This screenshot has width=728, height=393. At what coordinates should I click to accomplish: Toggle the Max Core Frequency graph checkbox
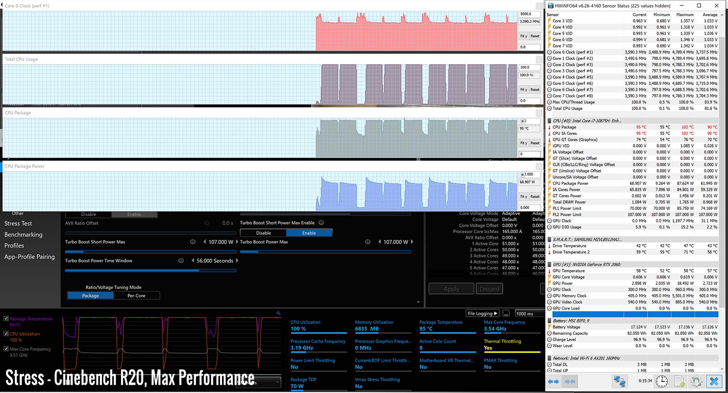[6, 349]
